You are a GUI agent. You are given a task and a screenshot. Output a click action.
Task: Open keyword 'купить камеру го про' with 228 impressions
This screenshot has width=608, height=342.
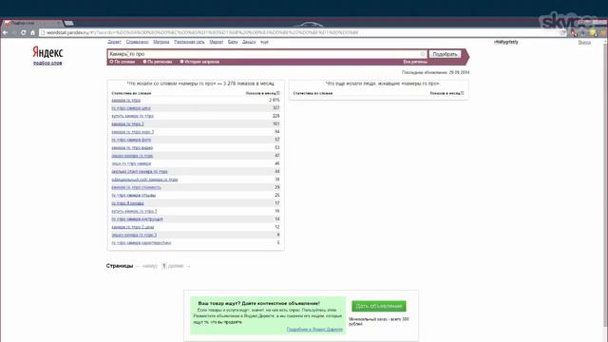point(133,116)
